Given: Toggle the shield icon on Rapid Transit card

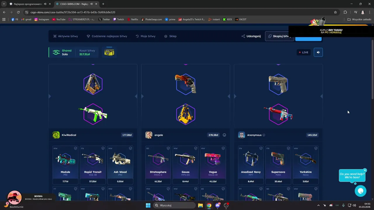Looking at the screenshot, I should [x=103, y=148].
